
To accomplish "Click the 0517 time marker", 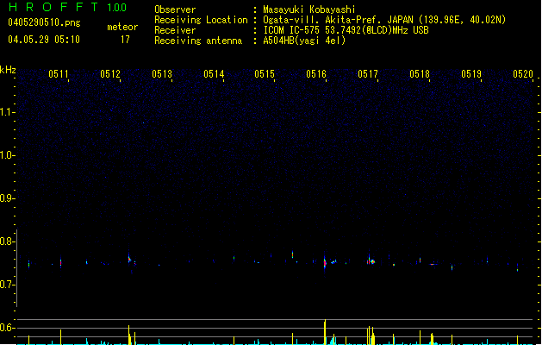I will click(368, 74).
